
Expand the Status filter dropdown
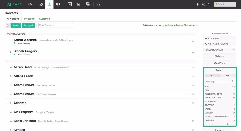[x=219, y=56]
